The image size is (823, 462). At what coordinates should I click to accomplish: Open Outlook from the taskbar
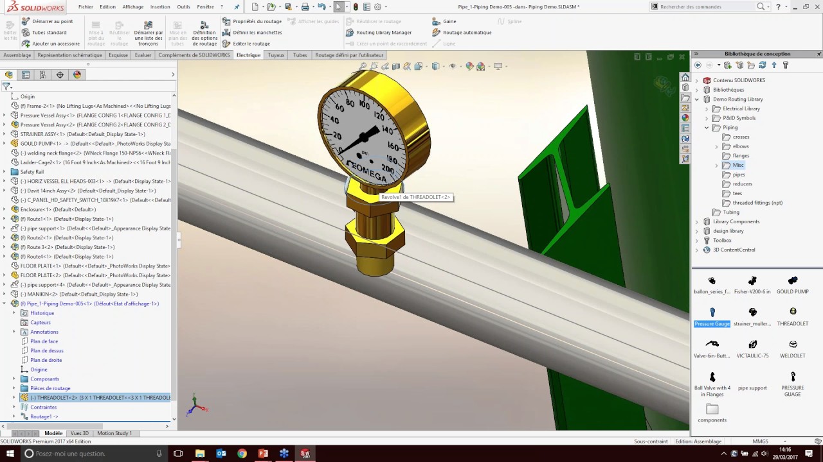221,454
